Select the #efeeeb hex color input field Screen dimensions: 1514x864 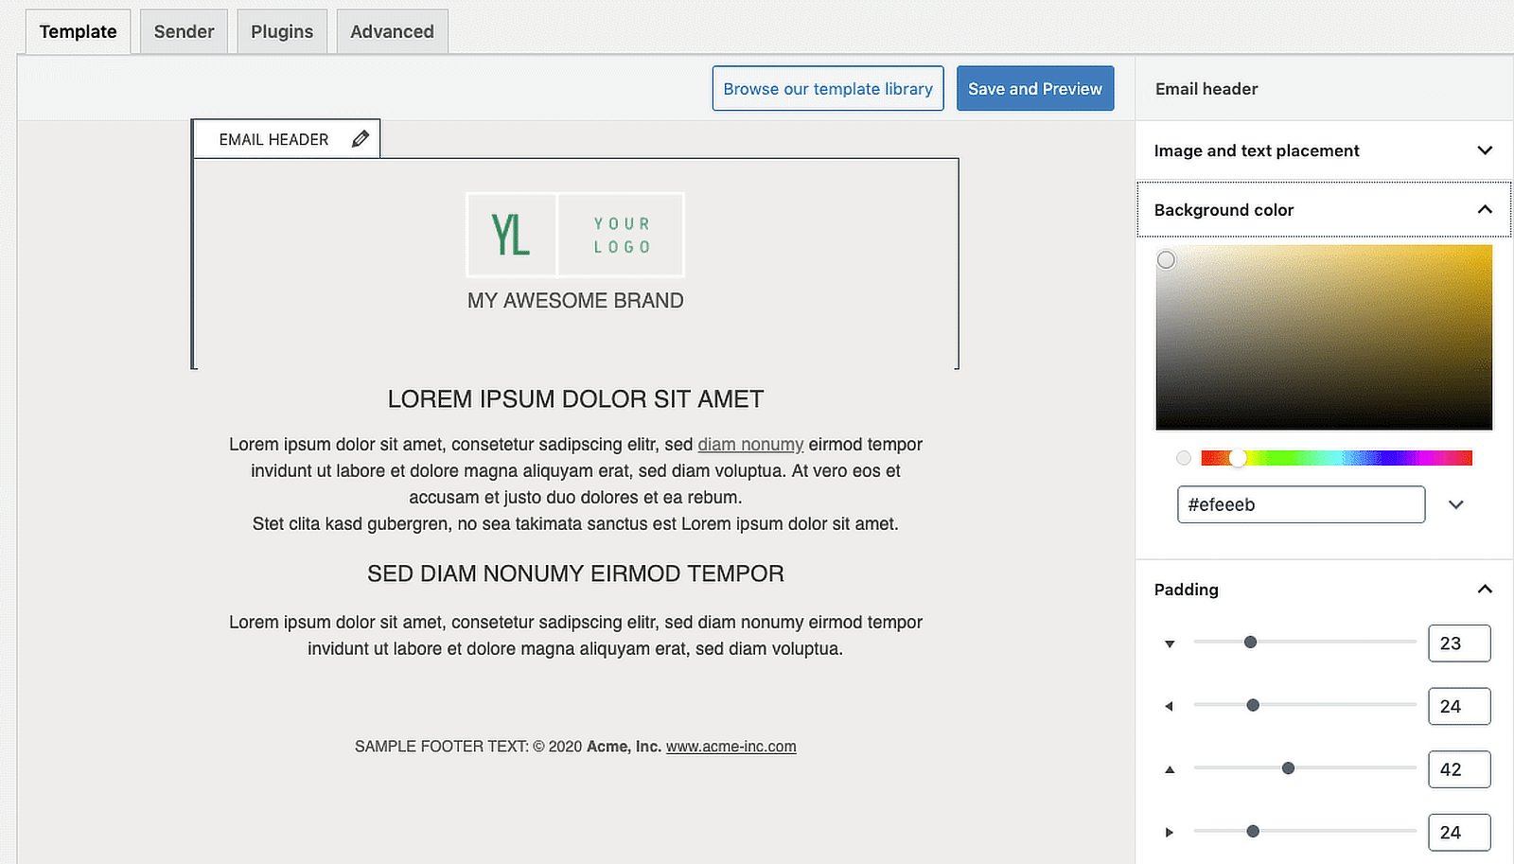pyautogui.click(x=1300, y=504)
